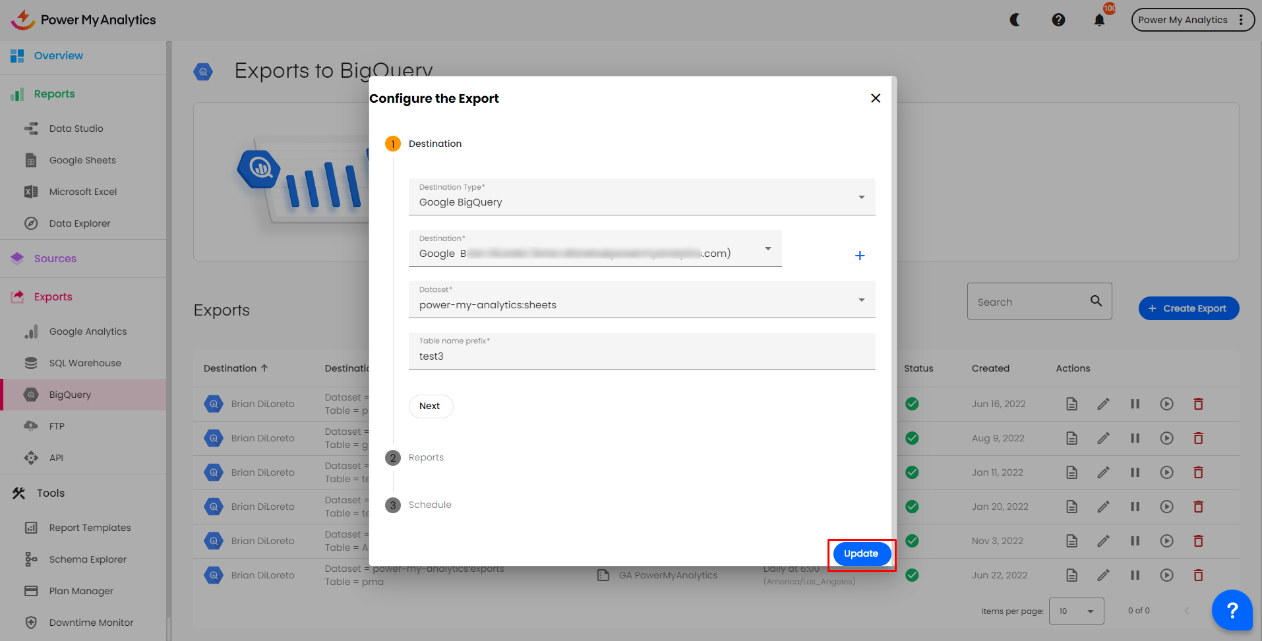Pause the Jan 11, 2022 export

pos(1135,472)
